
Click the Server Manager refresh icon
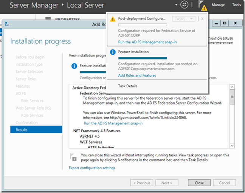184,5
